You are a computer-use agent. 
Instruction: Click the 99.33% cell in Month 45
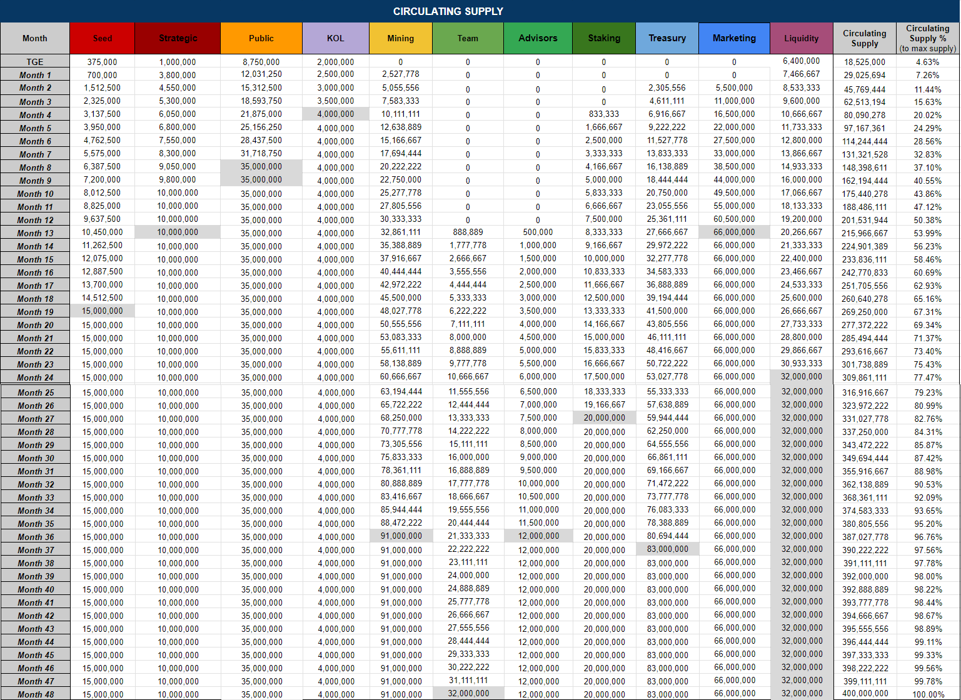(x=928, y=655)
